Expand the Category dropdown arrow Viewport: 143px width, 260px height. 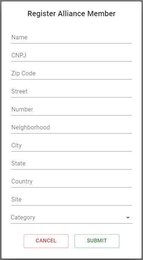(x=128, y=218)
